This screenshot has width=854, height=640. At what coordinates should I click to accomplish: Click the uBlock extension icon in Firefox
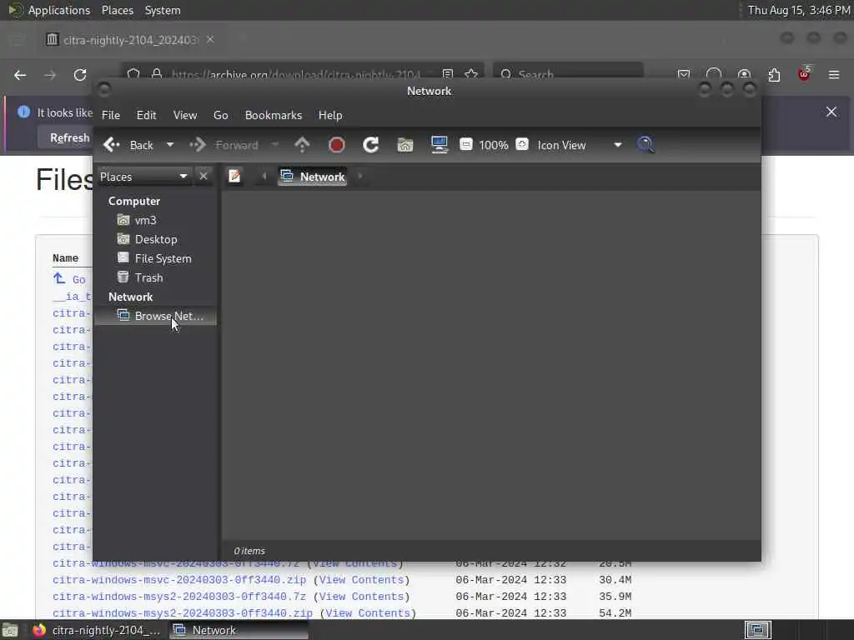pyautogui.click(x=804, y=73)
